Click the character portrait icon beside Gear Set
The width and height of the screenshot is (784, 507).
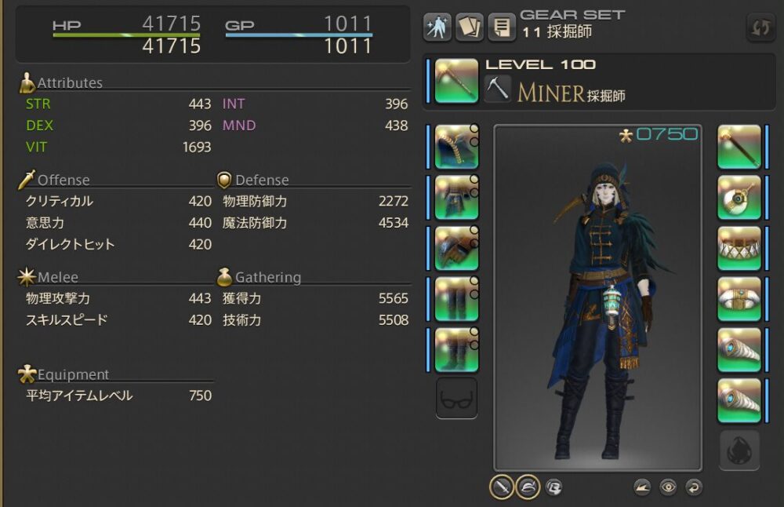tap(437, 27)
